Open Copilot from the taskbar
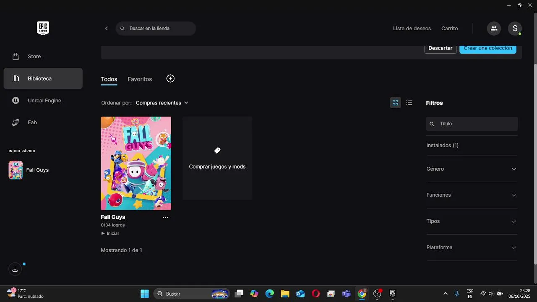The image size is (537, 302). 254,294
